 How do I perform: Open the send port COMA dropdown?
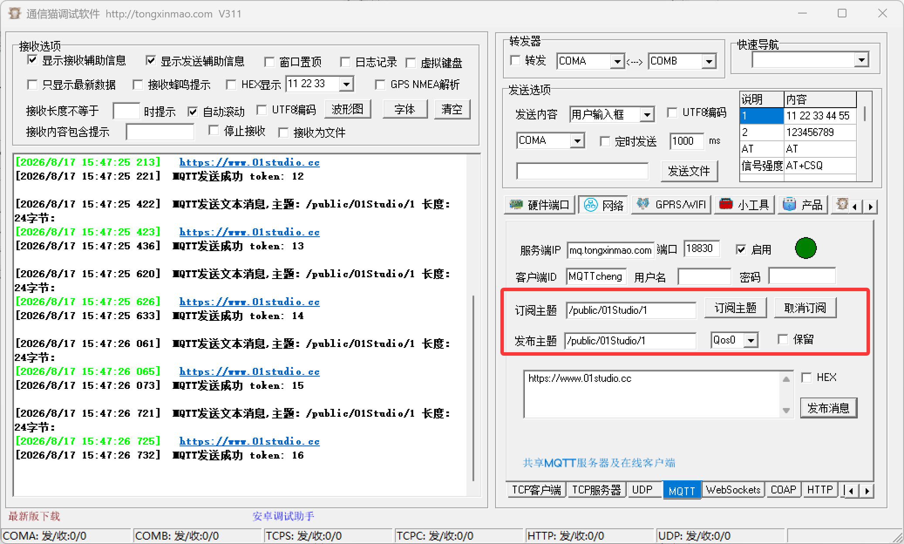pos(578,141)
